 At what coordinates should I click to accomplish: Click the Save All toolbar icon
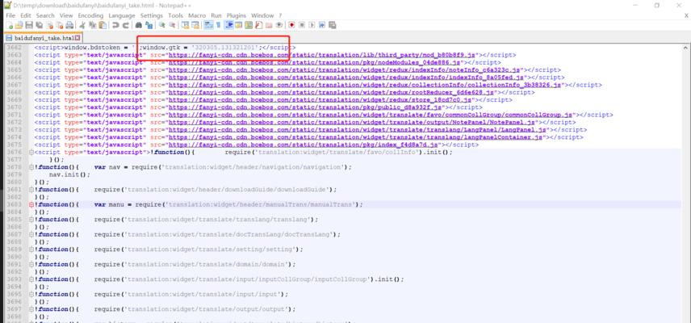pyautogui.click(x=39, y=25)
